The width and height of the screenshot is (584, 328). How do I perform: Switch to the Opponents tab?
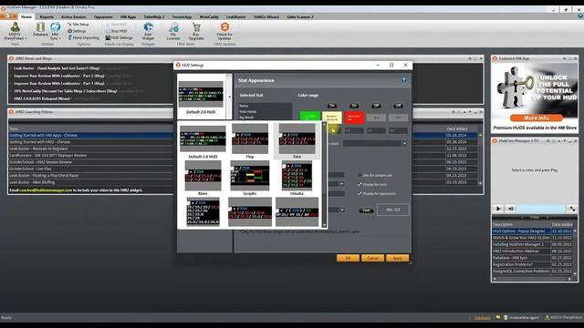103,16
